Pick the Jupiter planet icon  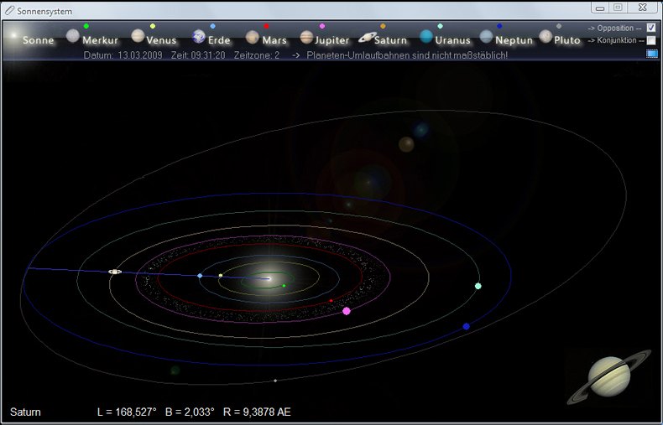pyautogui.click(x=306, y=38)
